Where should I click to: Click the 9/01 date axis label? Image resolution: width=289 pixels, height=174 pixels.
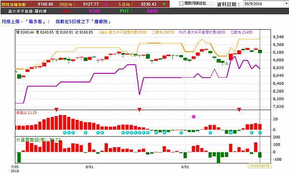[x=185, y=167]
